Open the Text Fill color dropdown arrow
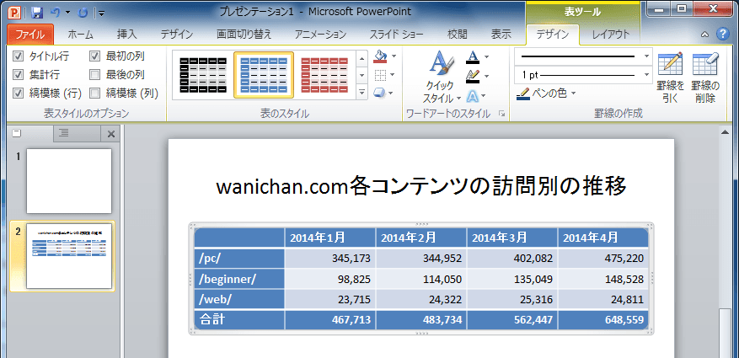739x358 pixels. click(486, 57)
